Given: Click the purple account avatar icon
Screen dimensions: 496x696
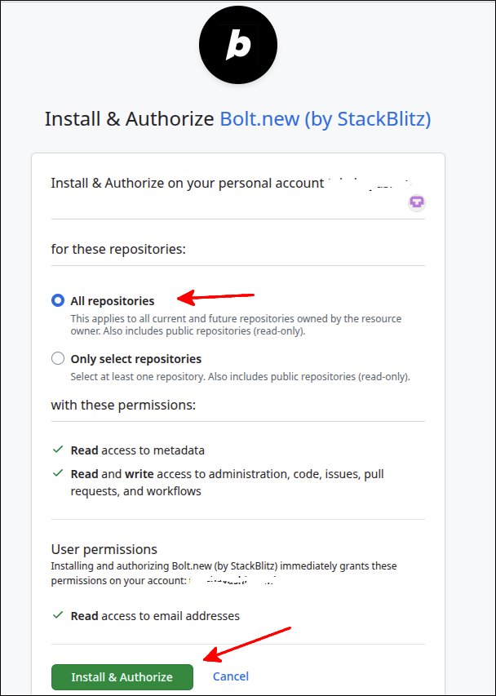Looking at the screenshot, I should coord(416,202).
